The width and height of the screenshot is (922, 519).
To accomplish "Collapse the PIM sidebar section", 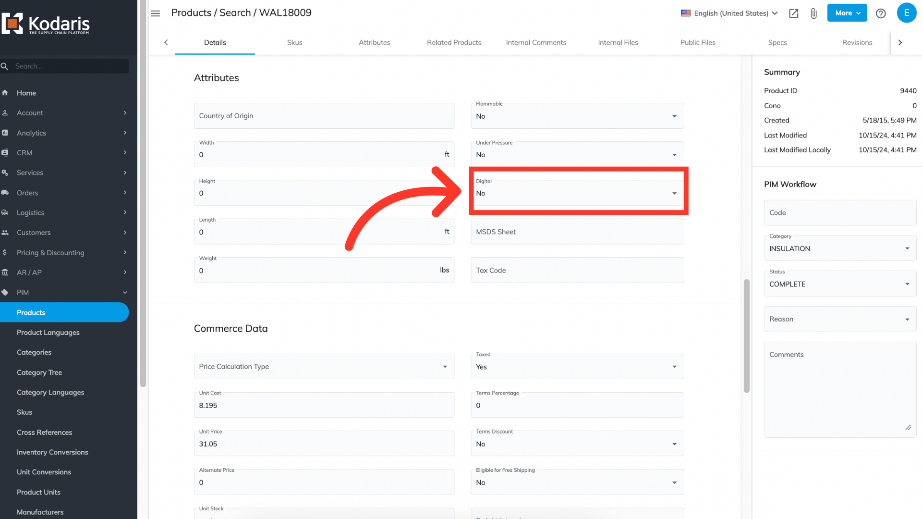I will [125, 292].
